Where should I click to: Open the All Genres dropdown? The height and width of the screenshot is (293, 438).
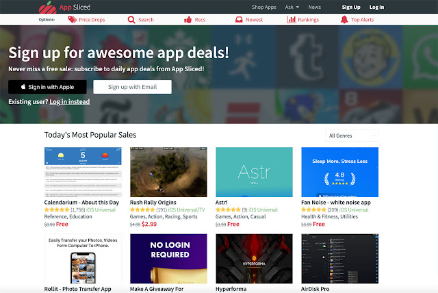point(352,136)
